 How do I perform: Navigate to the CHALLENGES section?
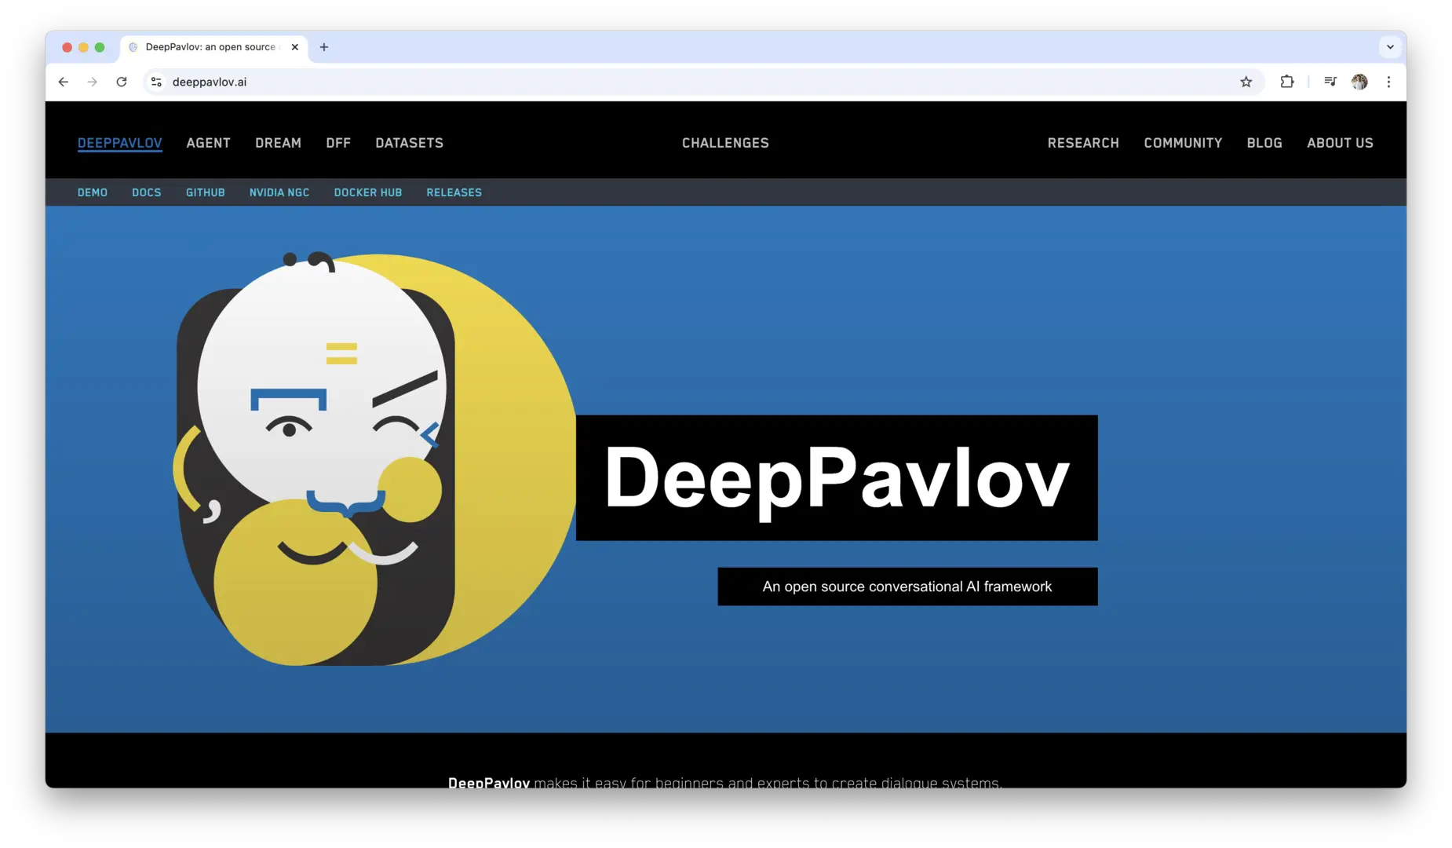tap(725, 143)
